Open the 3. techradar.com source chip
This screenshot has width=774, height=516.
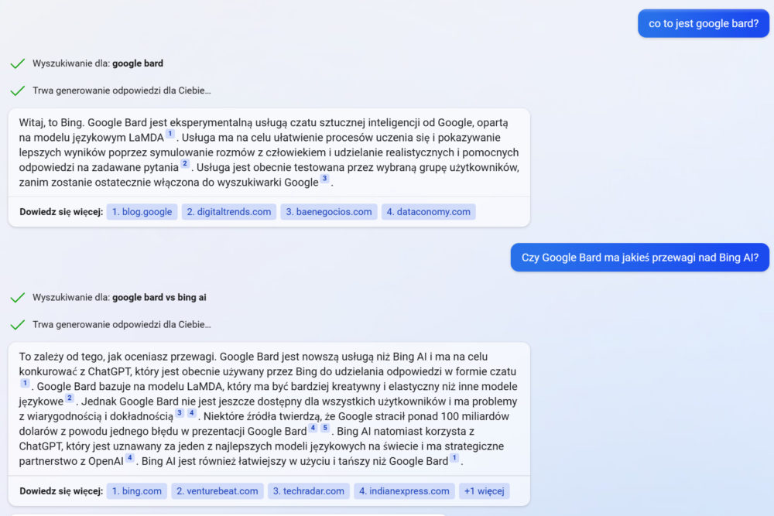[309, 490]
